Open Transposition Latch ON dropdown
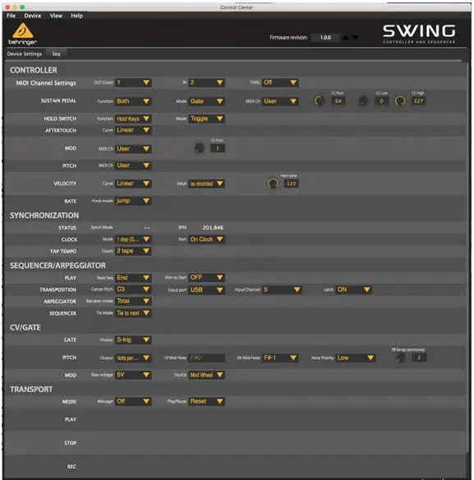474x480 pixels. [x=354, y=289]
